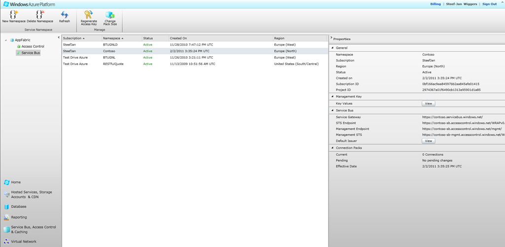This screenshot has width=505, height=247.
Task: Collapse the Management Key section
Action: click(332, 97)
